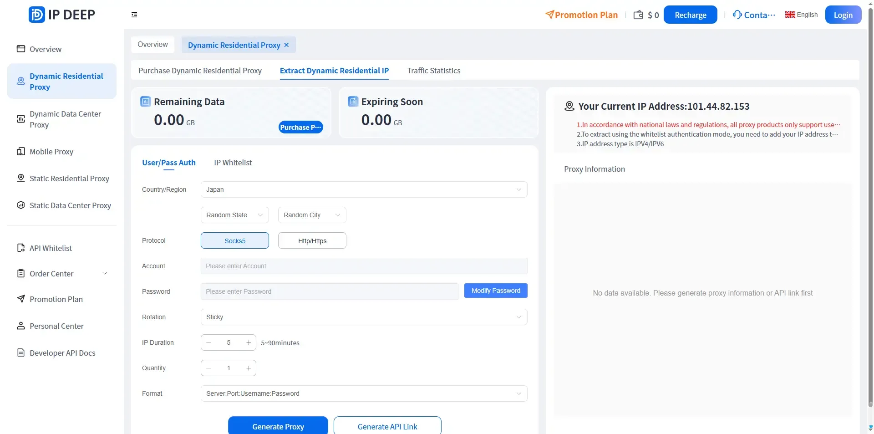Click the Dynamic Residential Proxy sidebar icon
Screen dimensions: 874x434
(x=21, y=81)
